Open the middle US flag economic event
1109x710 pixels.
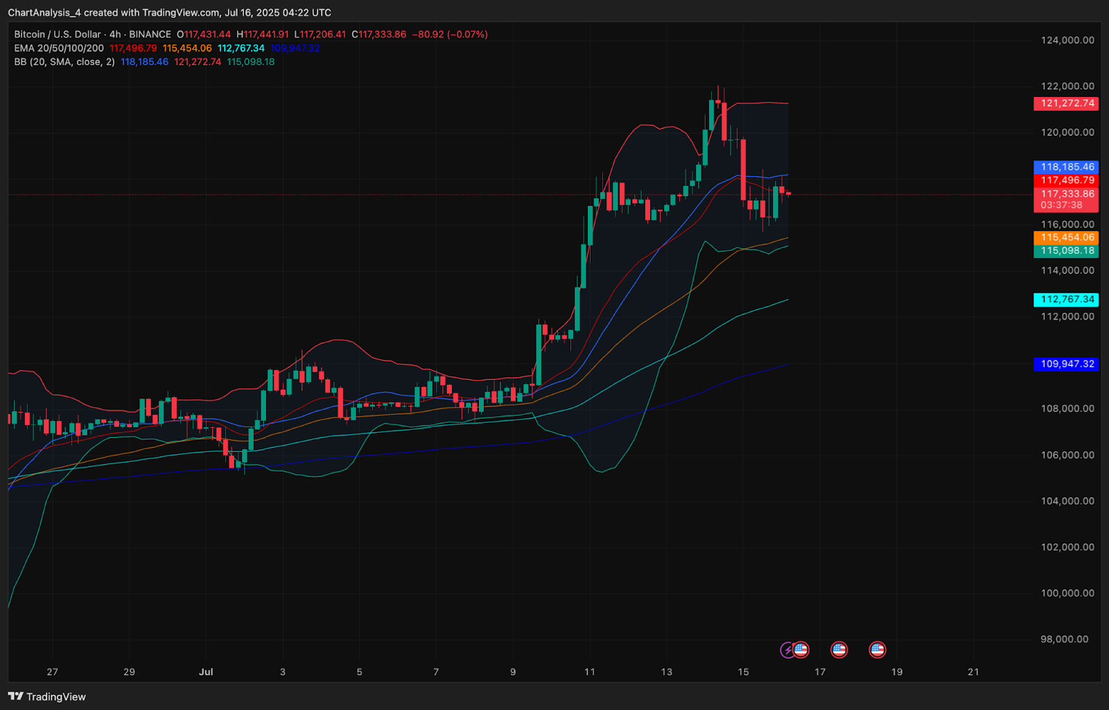click(x=839, y=650)
